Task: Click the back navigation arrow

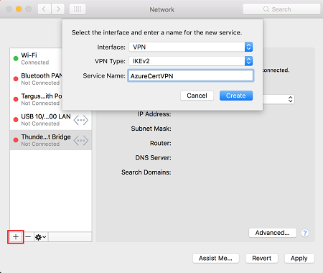Action: pos(44,9)
